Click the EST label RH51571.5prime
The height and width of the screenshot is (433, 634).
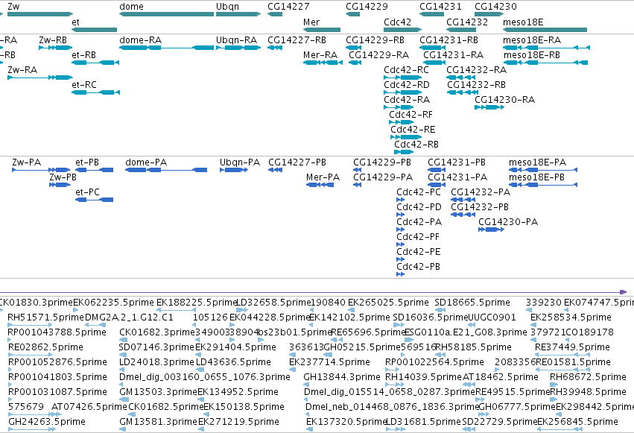pyautogui.click(x=45, y=317)
